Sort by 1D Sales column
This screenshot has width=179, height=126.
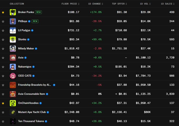[x=168, y=4]
